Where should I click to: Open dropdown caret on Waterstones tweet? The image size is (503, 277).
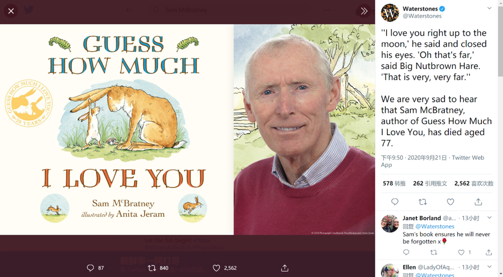pos(489,8)
